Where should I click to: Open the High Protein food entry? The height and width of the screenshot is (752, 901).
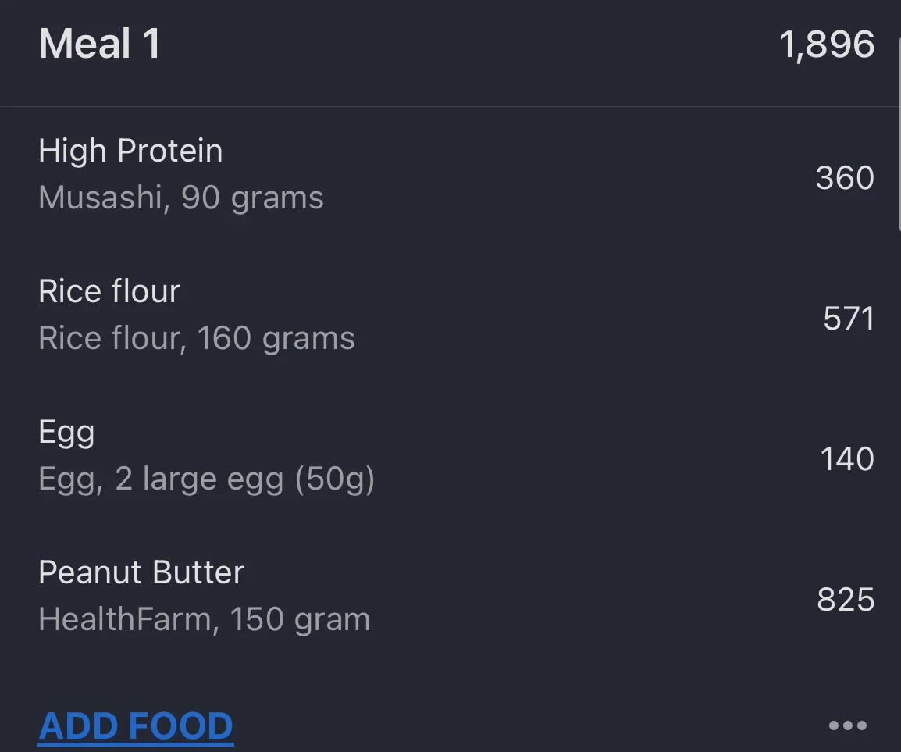click(x=130, y=151)
